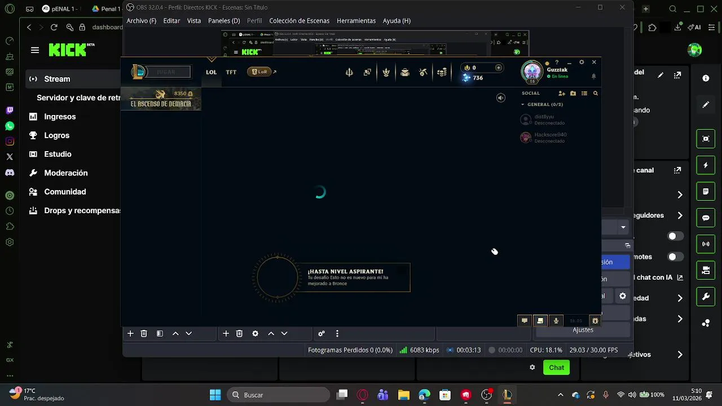
Task: Click the Kick info icon in right rail
Action: [x=706, y=78]
